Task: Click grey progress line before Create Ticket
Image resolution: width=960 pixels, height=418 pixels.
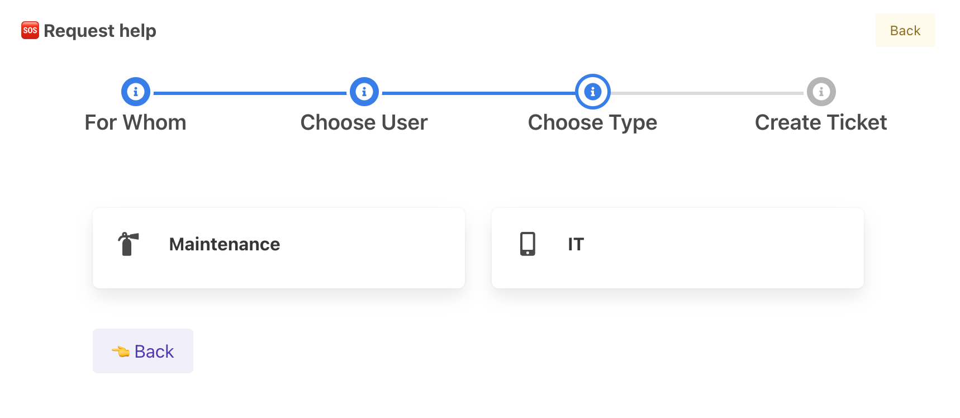Action: tap(707, 93)
